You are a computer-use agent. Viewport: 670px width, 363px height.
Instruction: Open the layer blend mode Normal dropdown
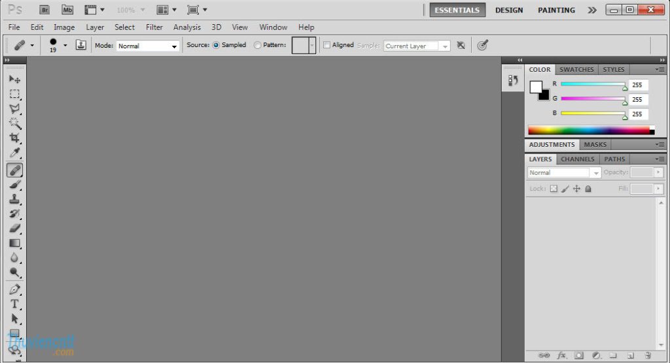click(564, 172)
